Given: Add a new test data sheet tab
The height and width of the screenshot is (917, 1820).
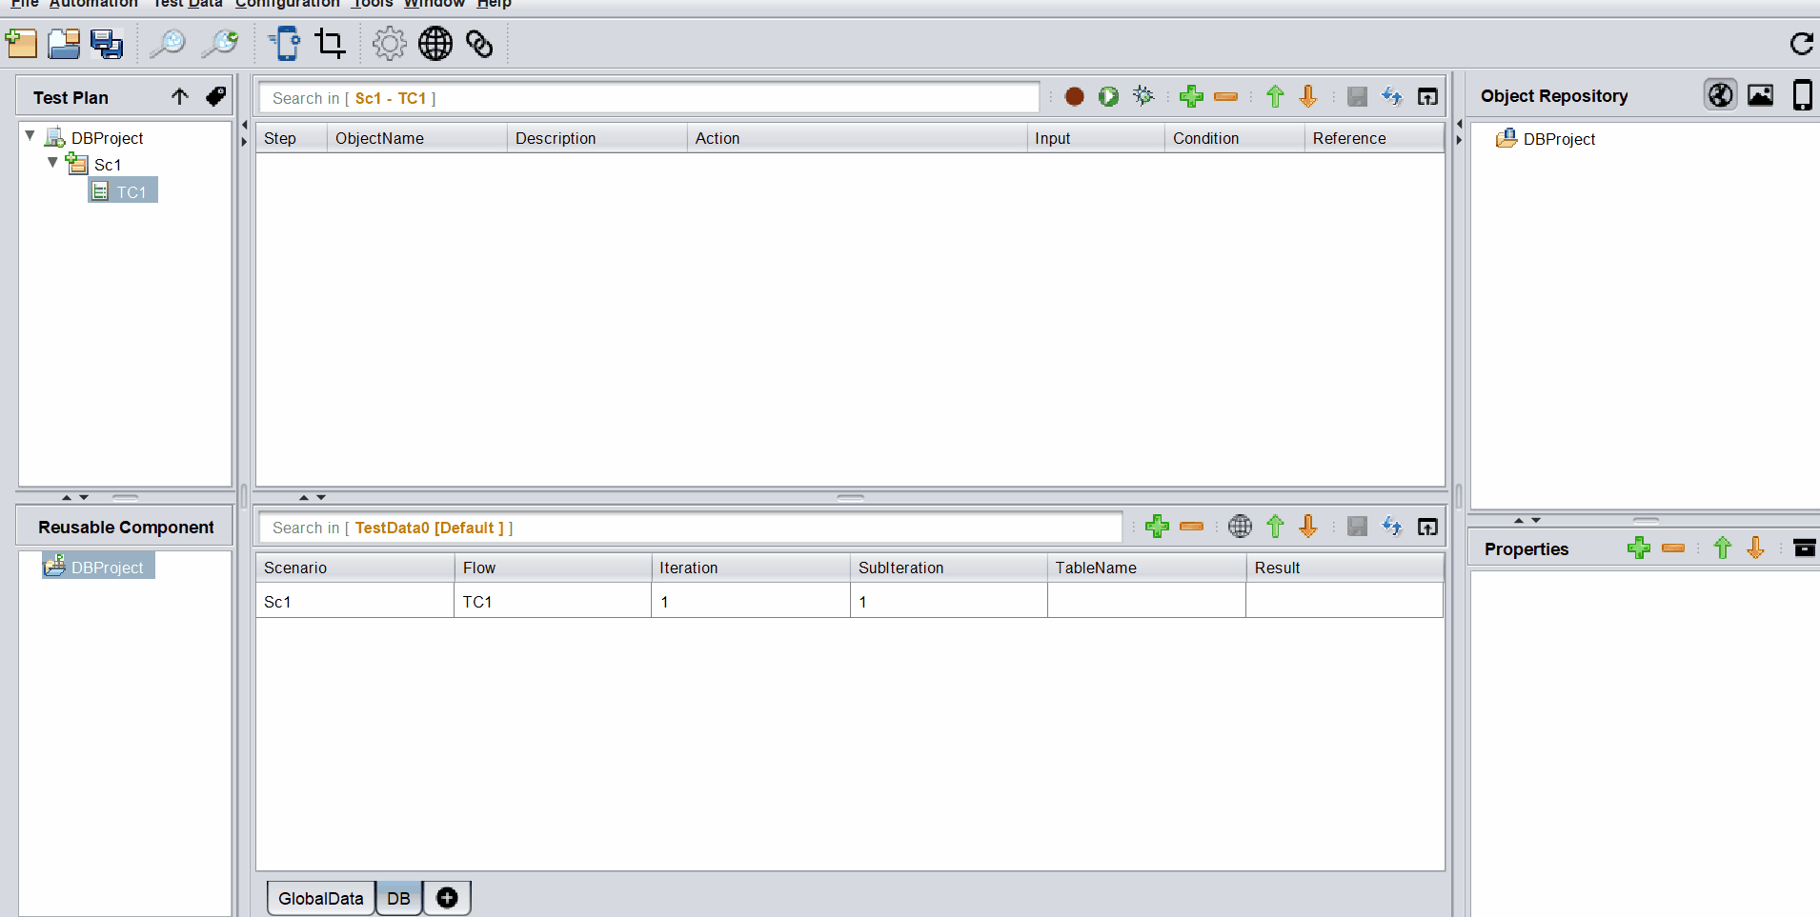Looking at the screenshot, I should click(x=447, y=898).
